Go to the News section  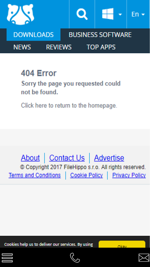(x=22, y=47)
